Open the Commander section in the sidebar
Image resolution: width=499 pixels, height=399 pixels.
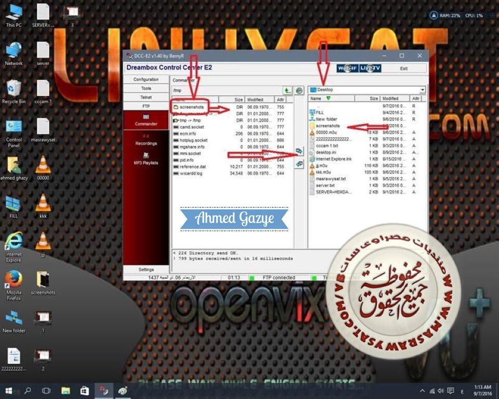tap(146, 120)
